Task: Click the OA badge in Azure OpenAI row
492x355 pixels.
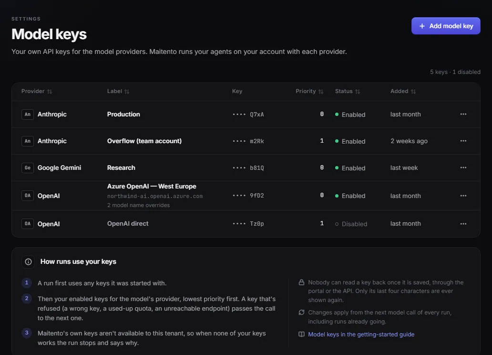Action: 28,196
